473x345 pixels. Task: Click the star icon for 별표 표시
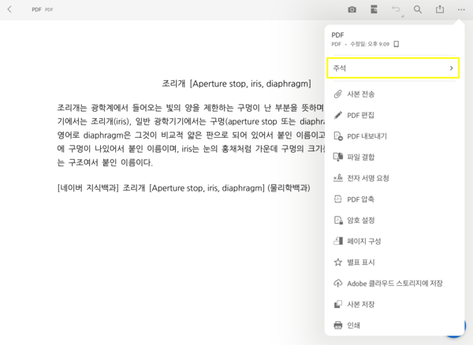pos(338,262)
